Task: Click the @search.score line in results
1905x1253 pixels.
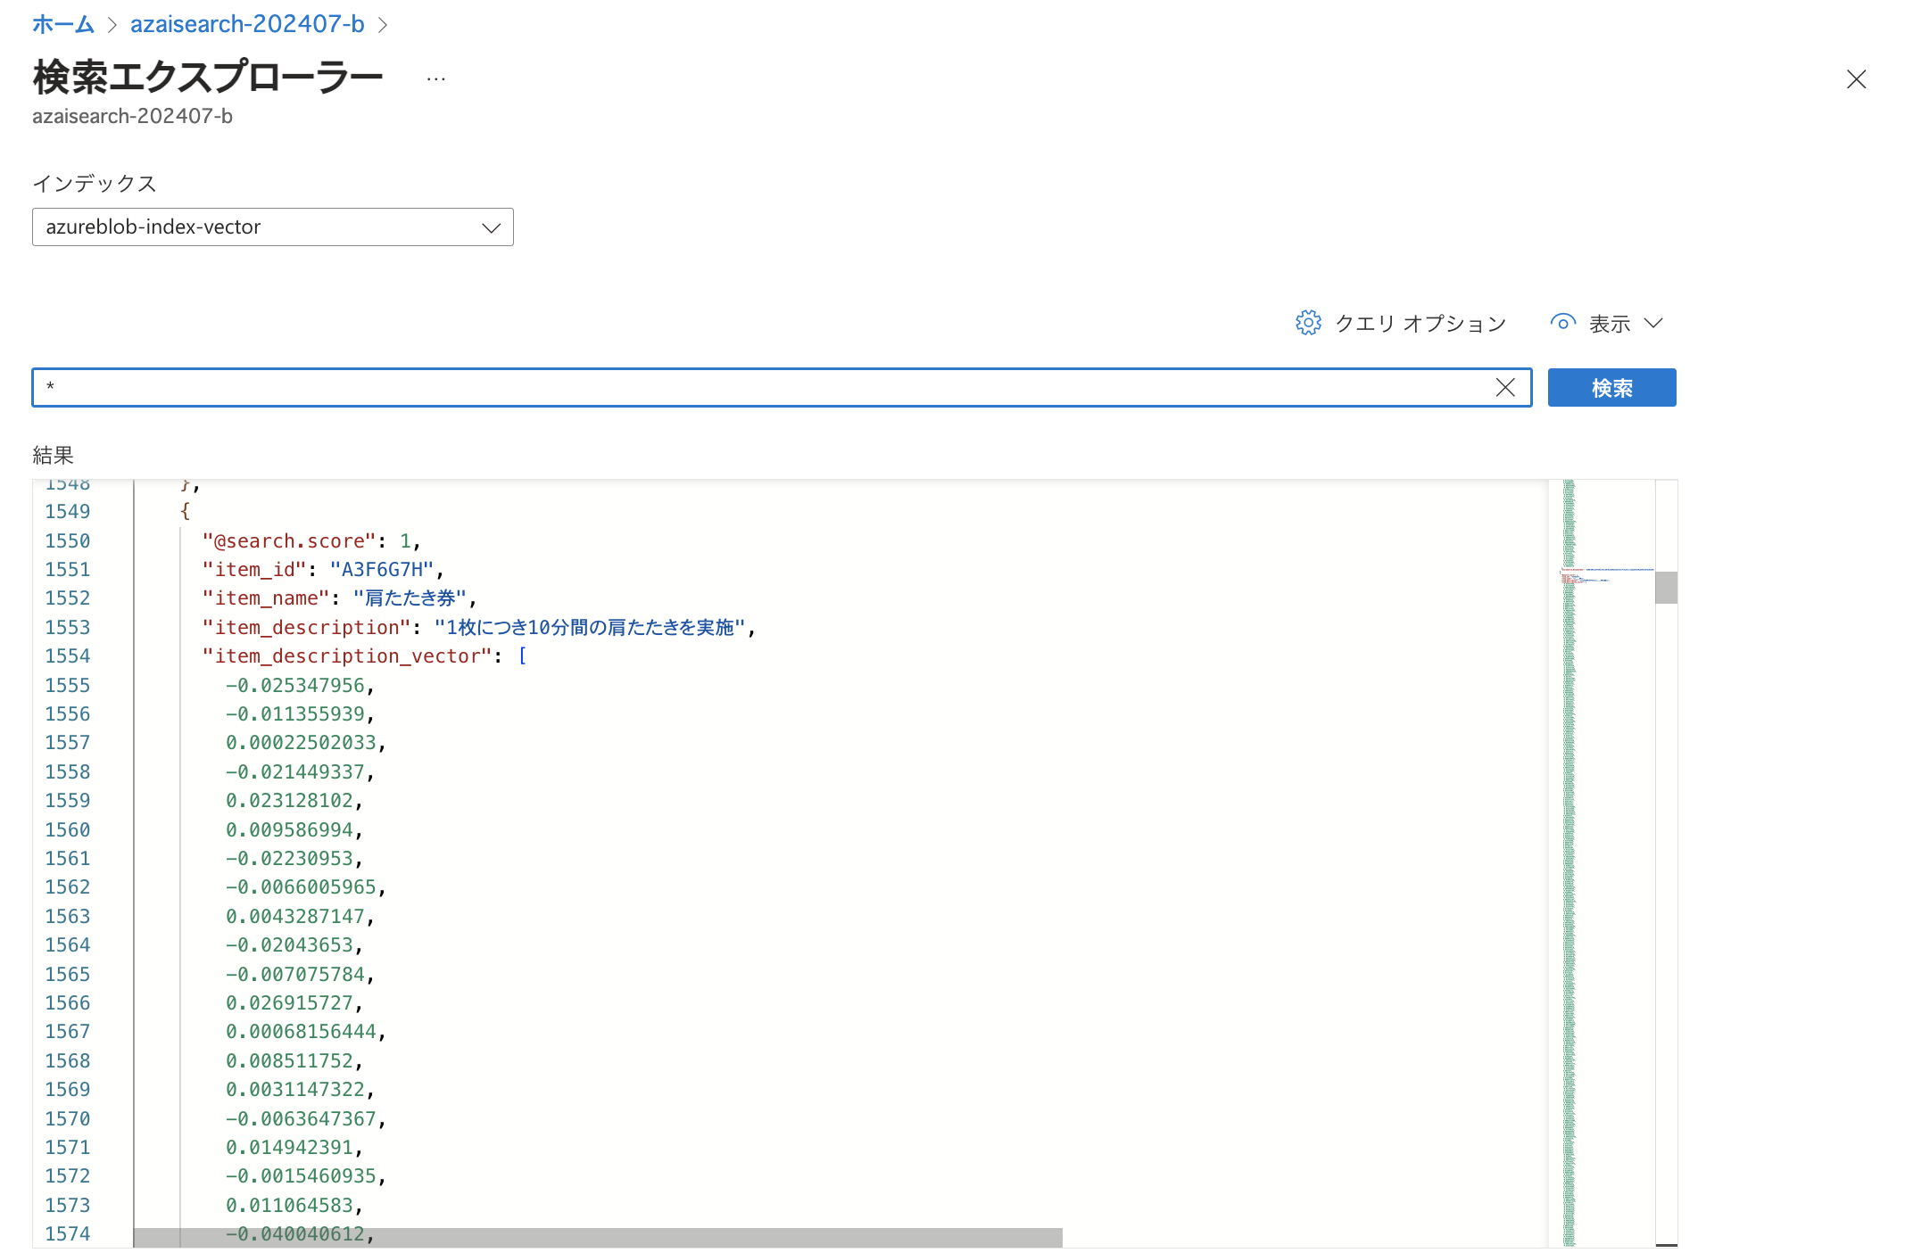Action: (311, 541)
